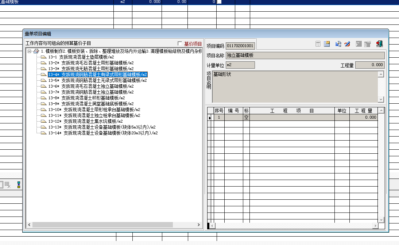Screen dimensions: 399x245
Task: Enable the 基价项目 checkbox
Action: [x=180, y=43]
